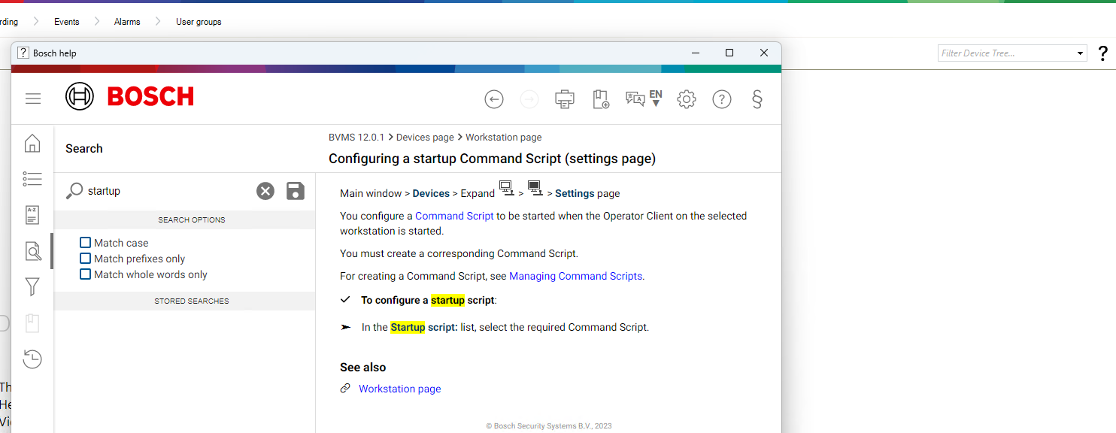Switch to the filter panel in sidebar
Image resolution: width=1116 pixels, height=433 pixels.
click(32, 286)
